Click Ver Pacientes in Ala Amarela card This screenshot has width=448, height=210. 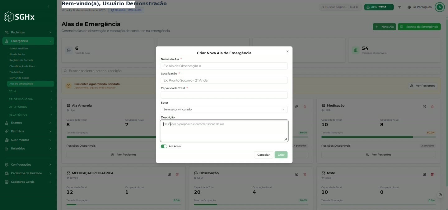coord(124,154)
